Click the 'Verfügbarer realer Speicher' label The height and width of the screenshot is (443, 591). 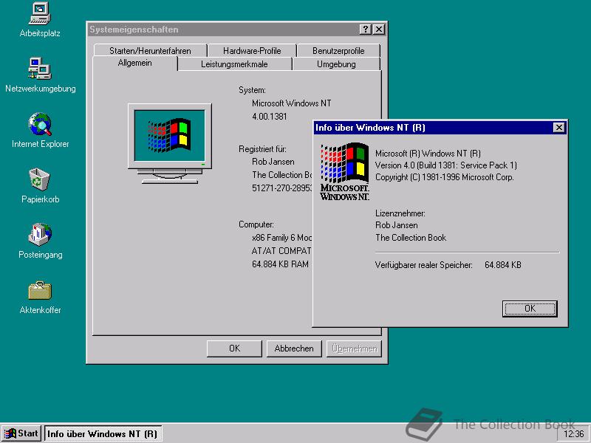click(x=423, y=265)
